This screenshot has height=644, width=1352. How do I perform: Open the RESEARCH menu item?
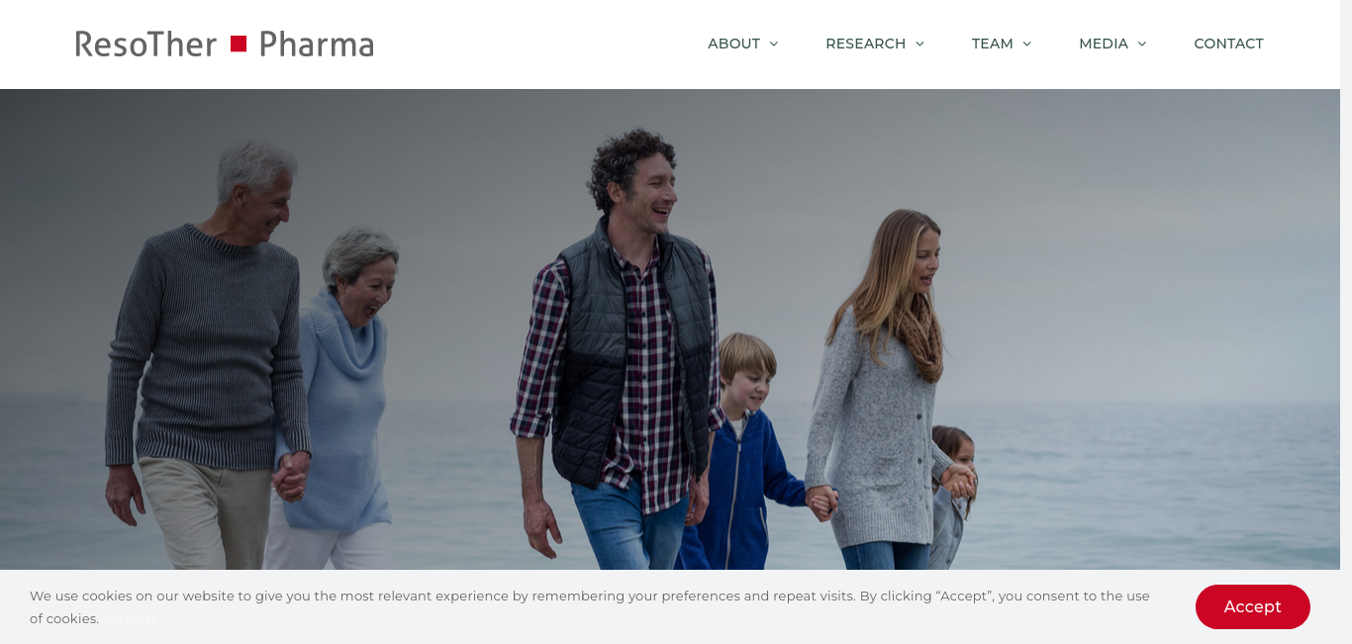point(866,44)
